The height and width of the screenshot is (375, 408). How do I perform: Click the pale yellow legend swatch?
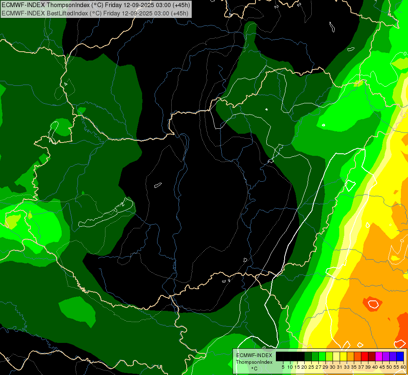click(x=336, y=356)
